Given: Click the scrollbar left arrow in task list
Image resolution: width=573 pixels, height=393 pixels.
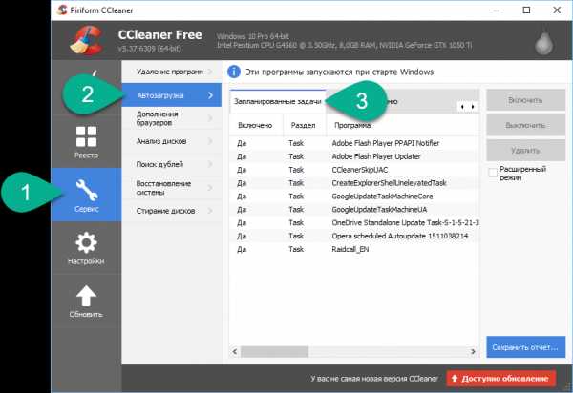Looking at the screenshot, I should click(235, 351).
